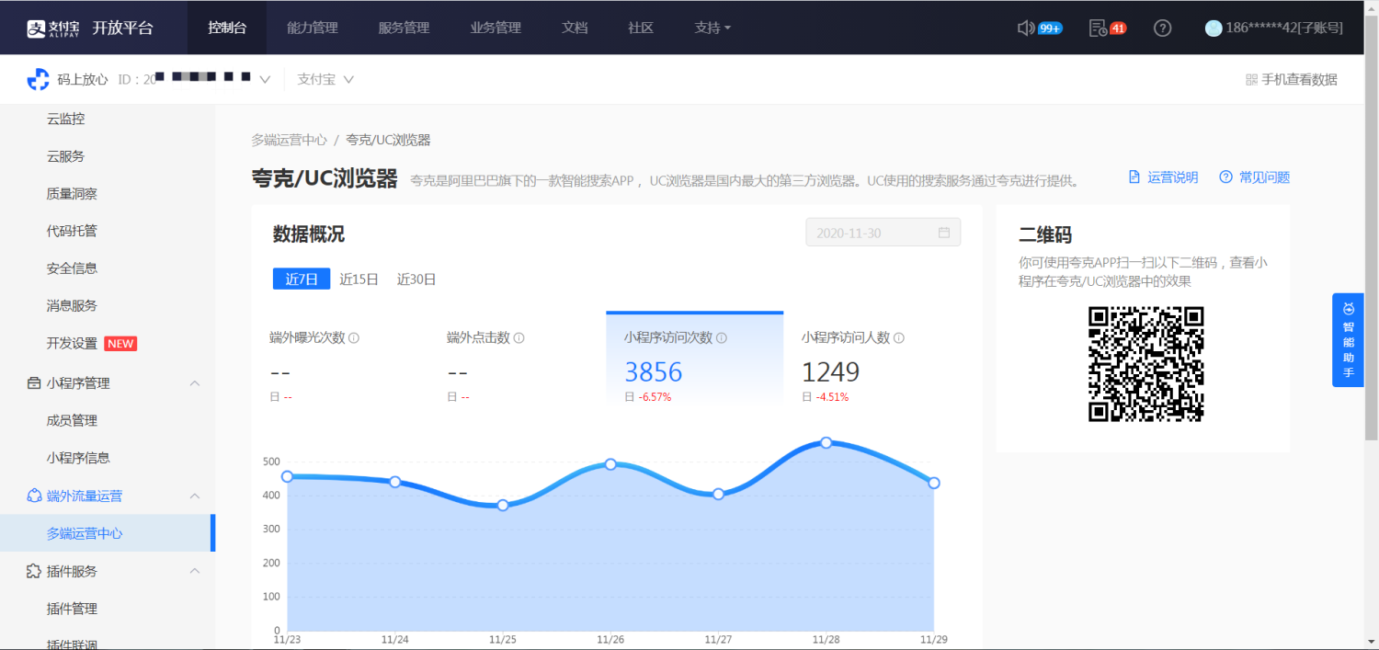Select the 近7日 time range
Screen dimensions: 1379x650
[x=302, y=279]
